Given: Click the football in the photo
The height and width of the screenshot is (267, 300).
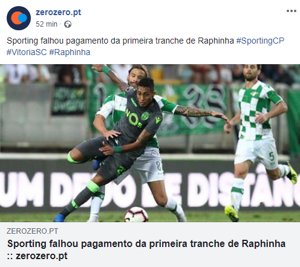Looking at the screenshot, I should tap(136, 214).
